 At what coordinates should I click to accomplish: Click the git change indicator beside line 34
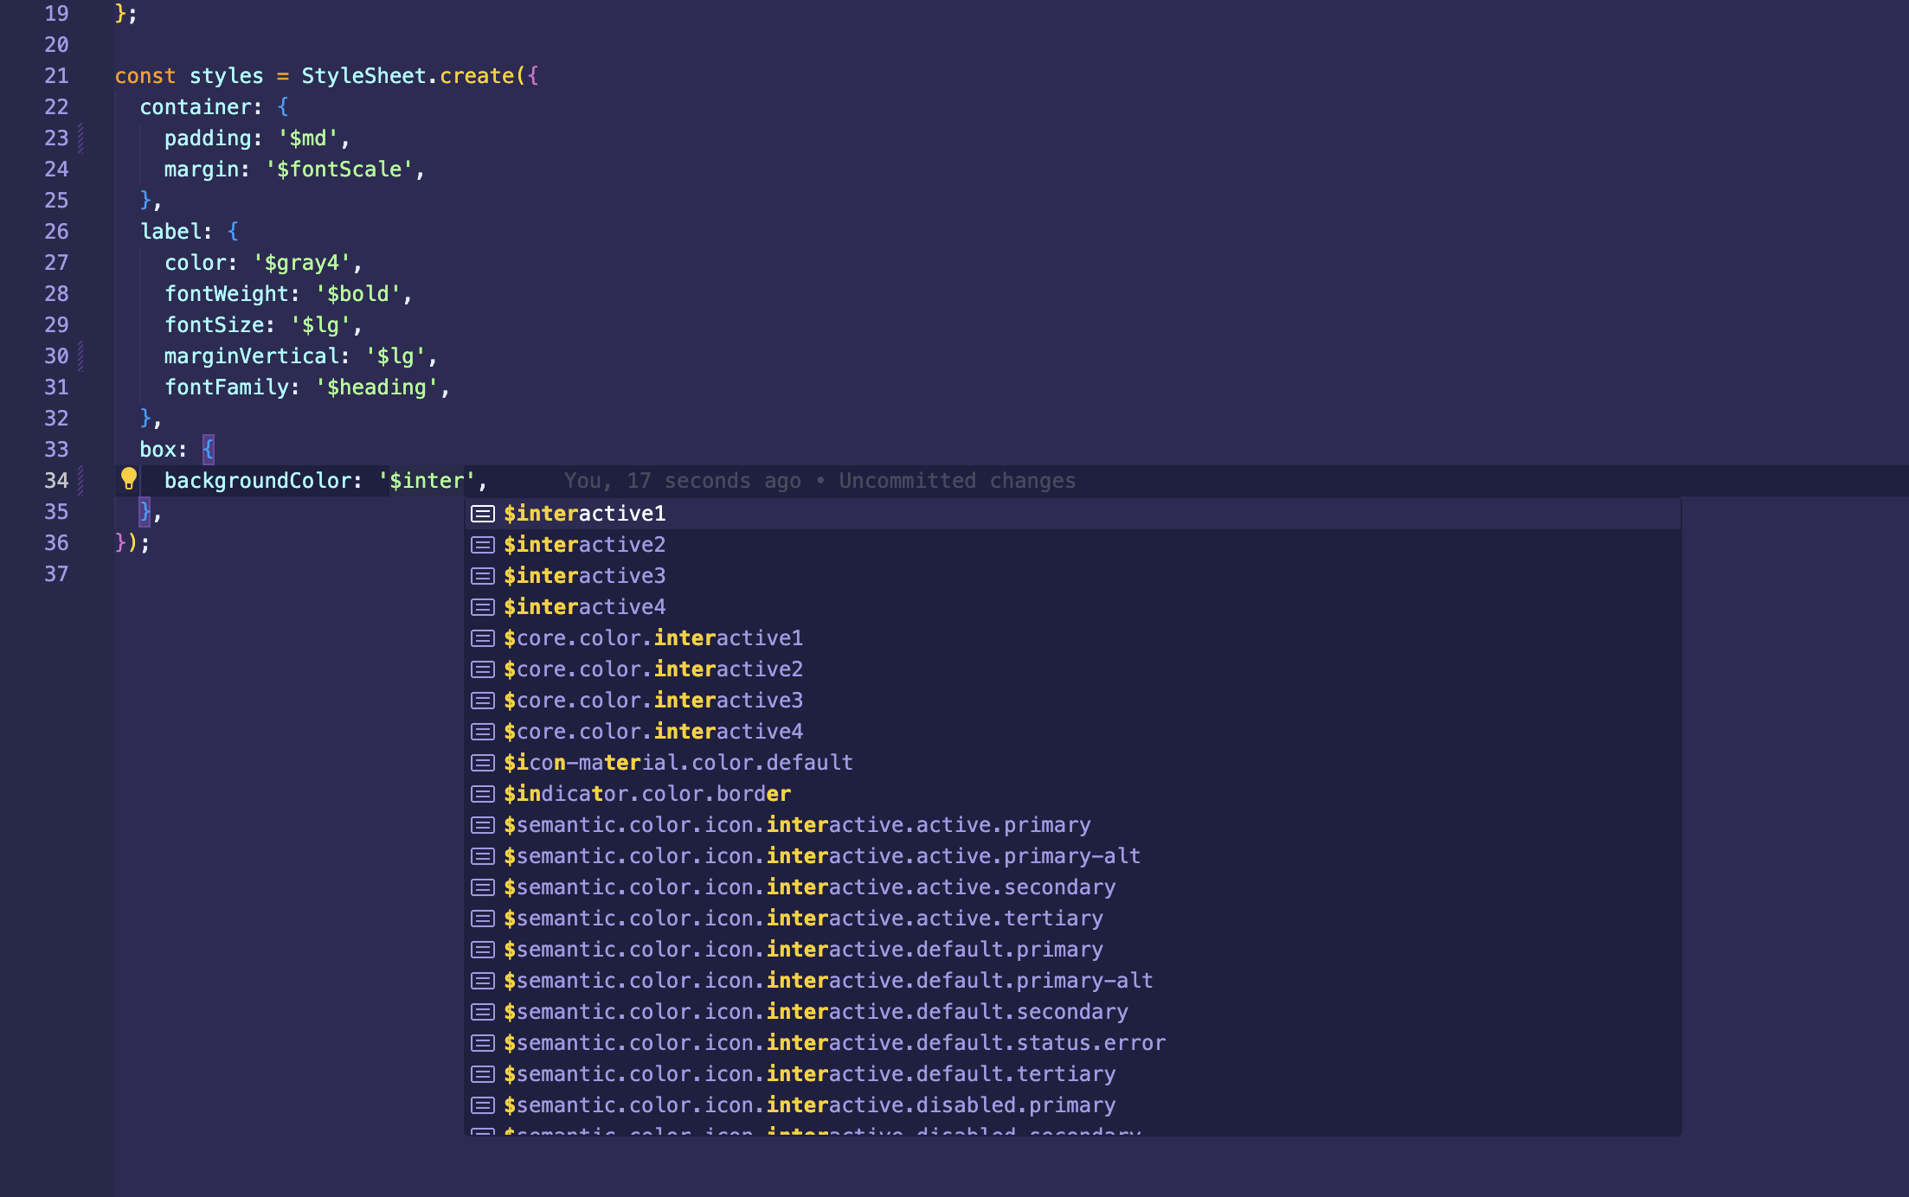tap(80, 480)
